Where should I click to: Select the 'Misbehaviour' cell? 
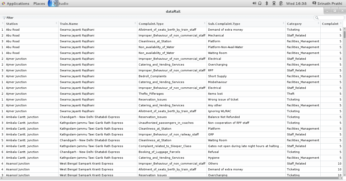coord(246,82)
